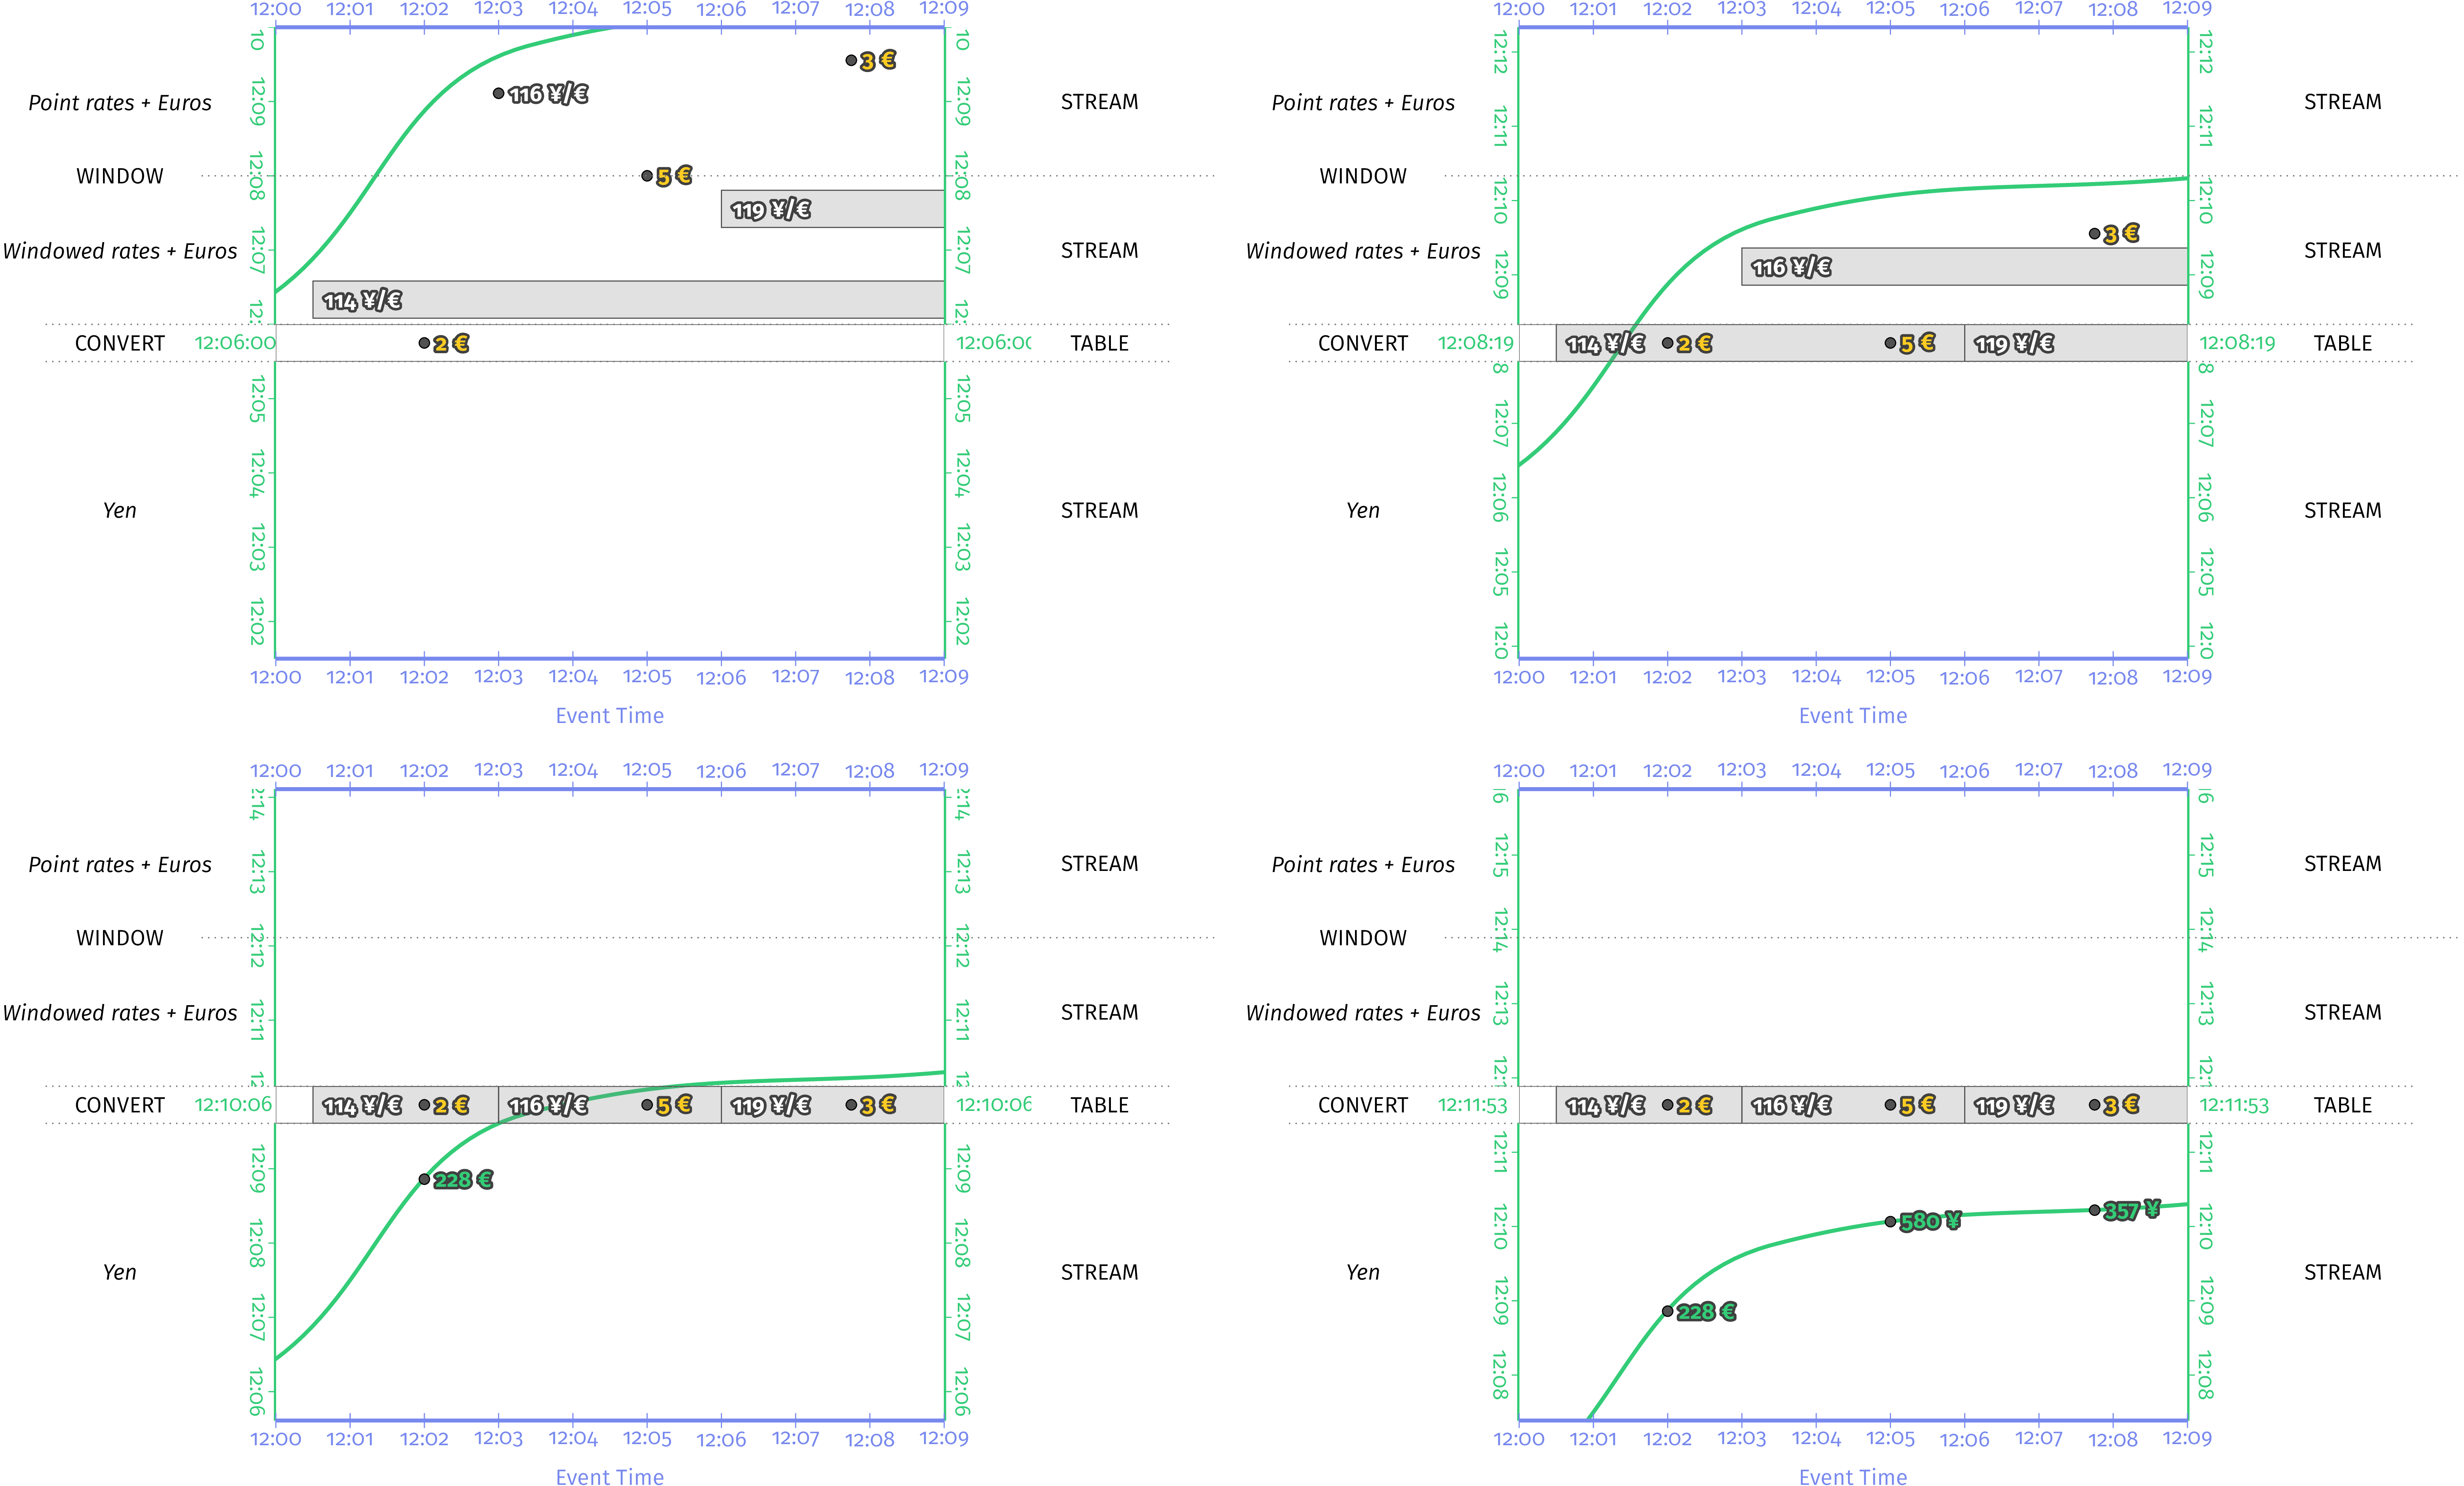Click the WINDOW label in the 12:06:00 panel
The height and width of the screenshot is (1486, 2464).
120,176
